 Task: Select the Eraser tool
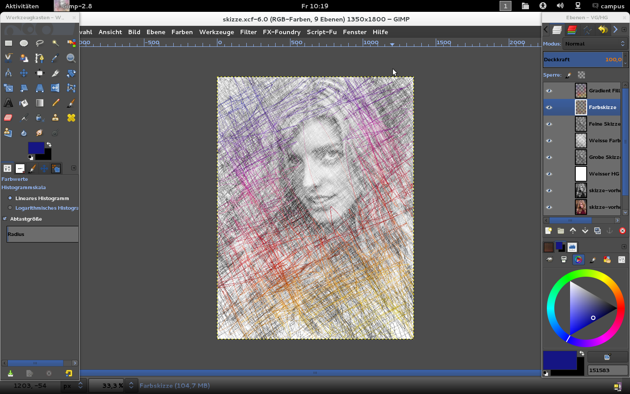8,118
